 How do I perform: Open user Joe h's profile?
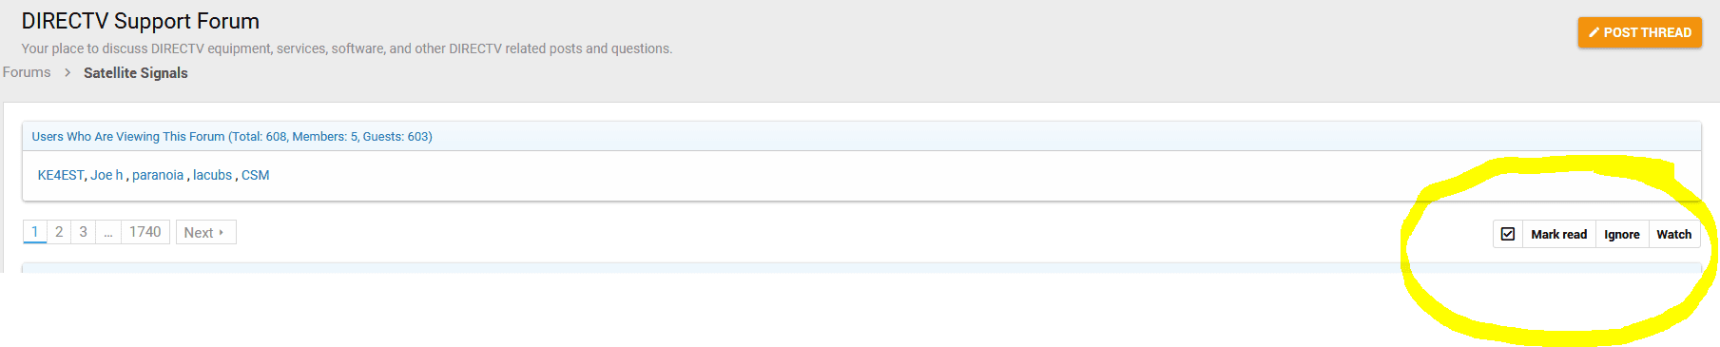(106, 175)
